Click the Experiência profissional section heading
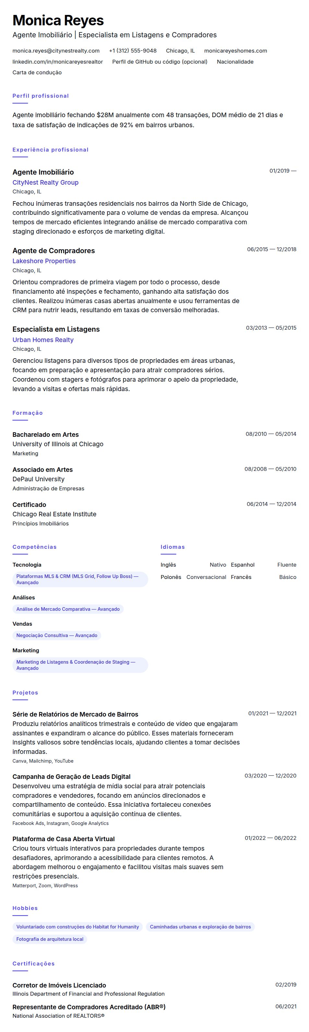This screenshot has height=1032, width=309. click(x=51, y=149)
